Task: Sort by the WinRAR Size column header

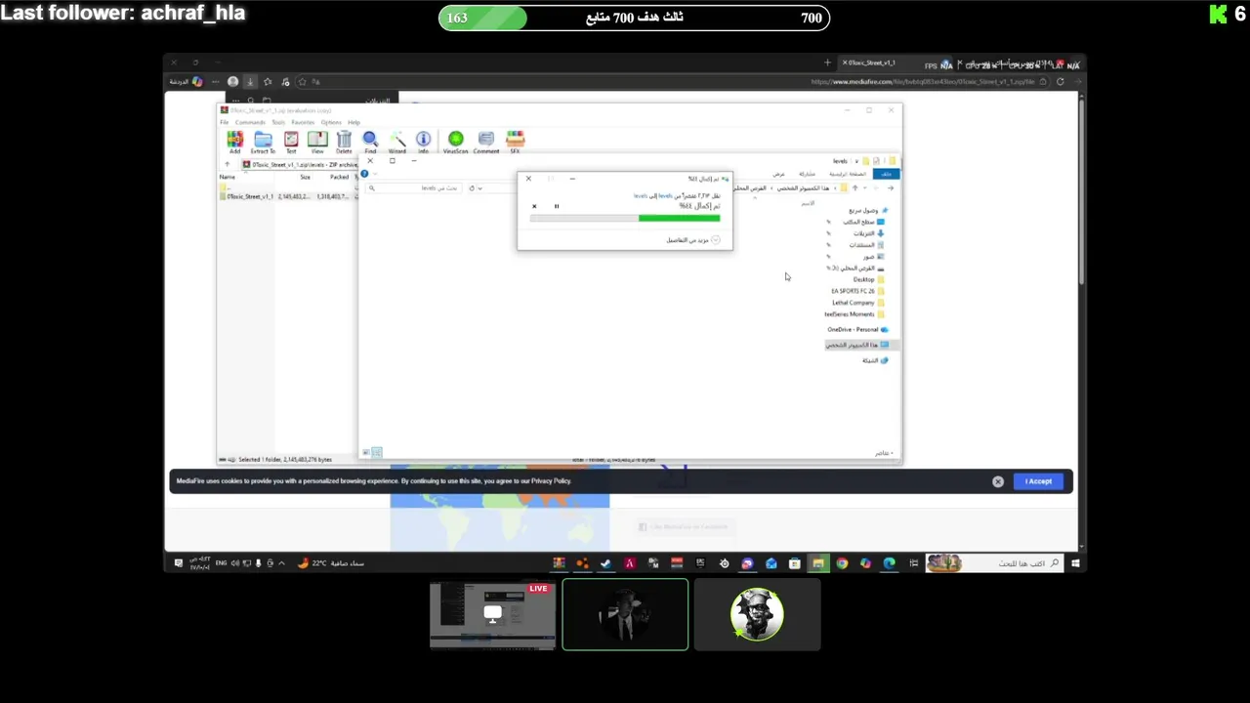Action: (x=305, y=177)
